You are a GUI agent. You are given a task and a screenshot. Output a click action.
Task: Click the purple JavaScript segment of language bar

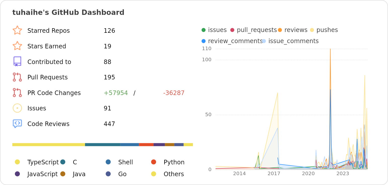159,145
